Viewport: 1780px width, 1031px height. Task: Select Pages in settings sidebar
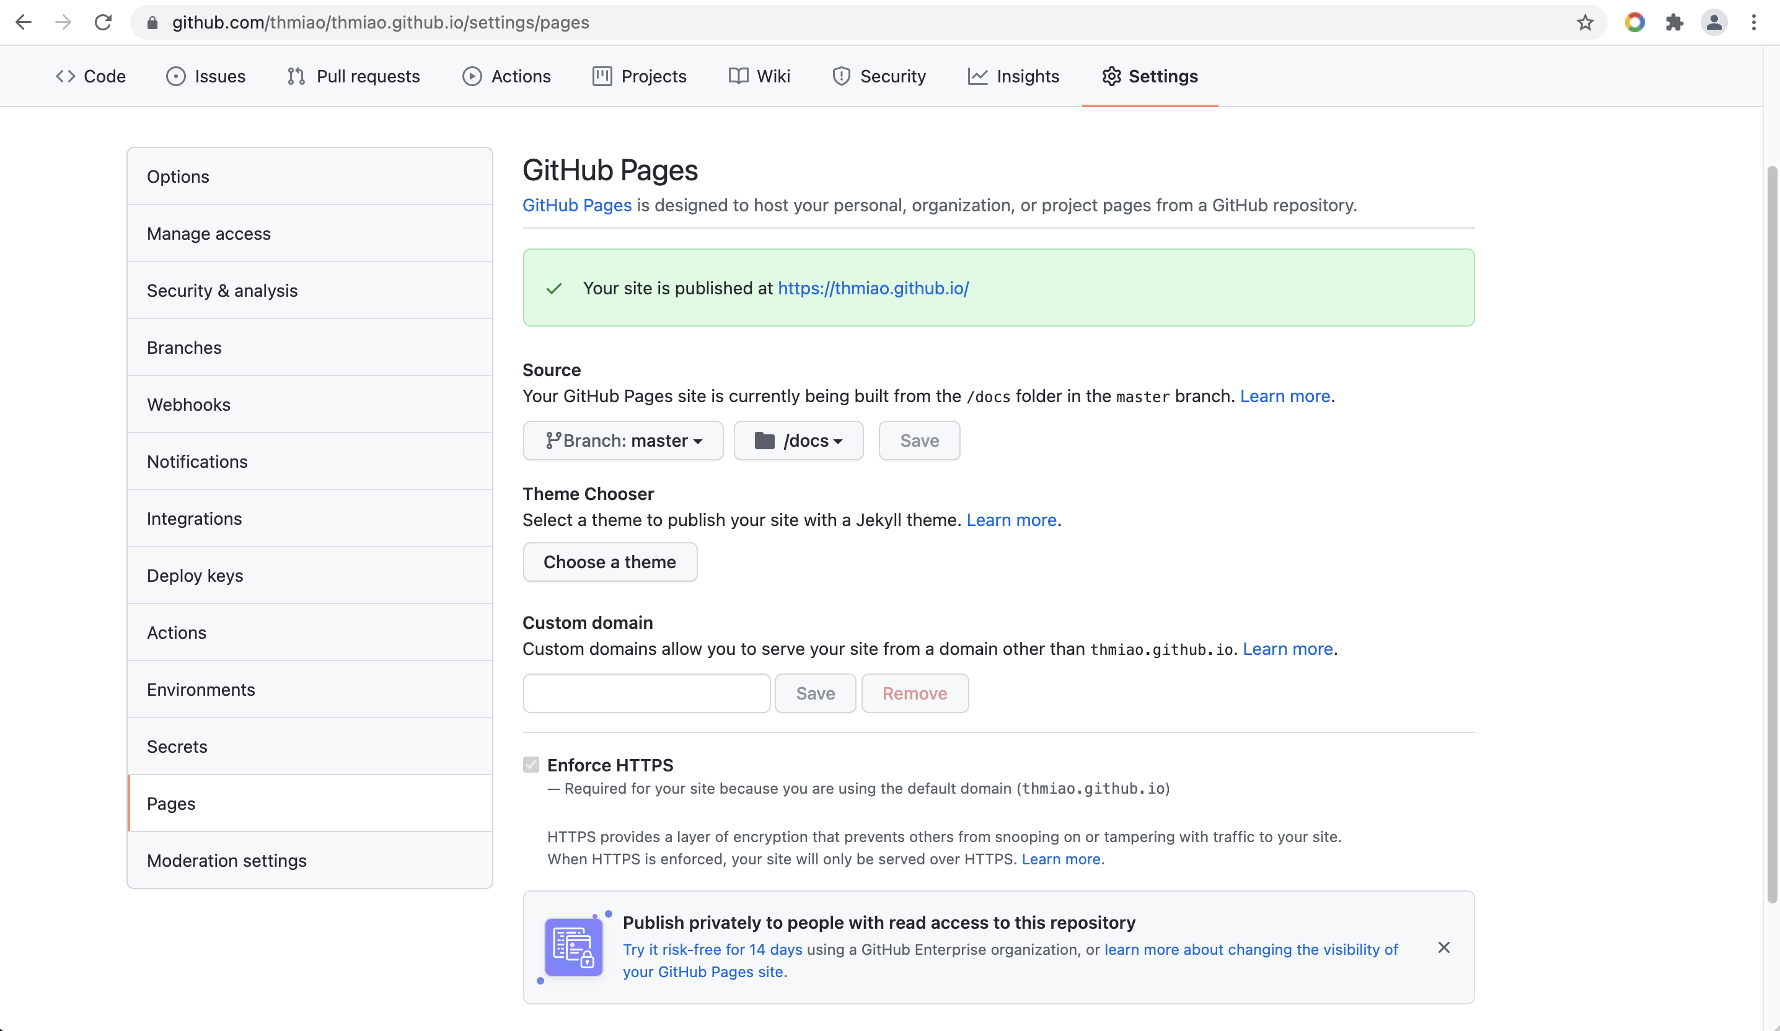coord(309,804)
